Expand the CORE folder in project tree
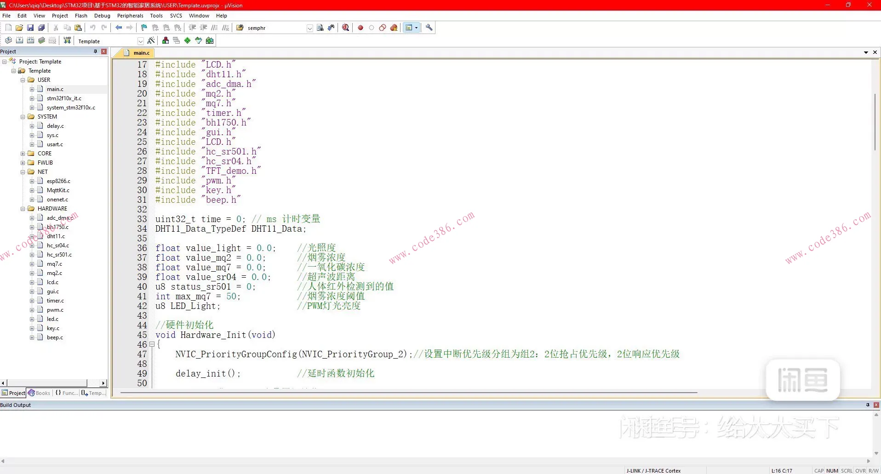This screenshot has height=474, width=881. (23, 154)
